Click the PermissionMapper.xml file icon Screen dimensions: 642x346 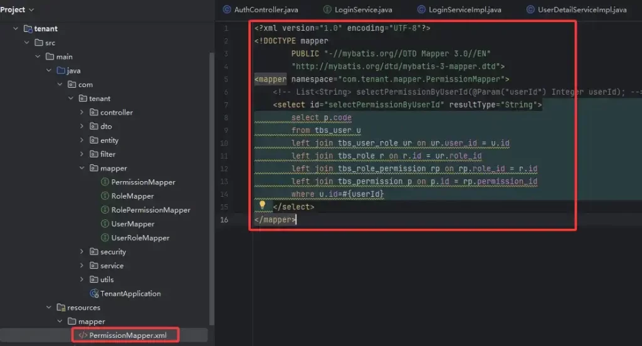[82, 335]
